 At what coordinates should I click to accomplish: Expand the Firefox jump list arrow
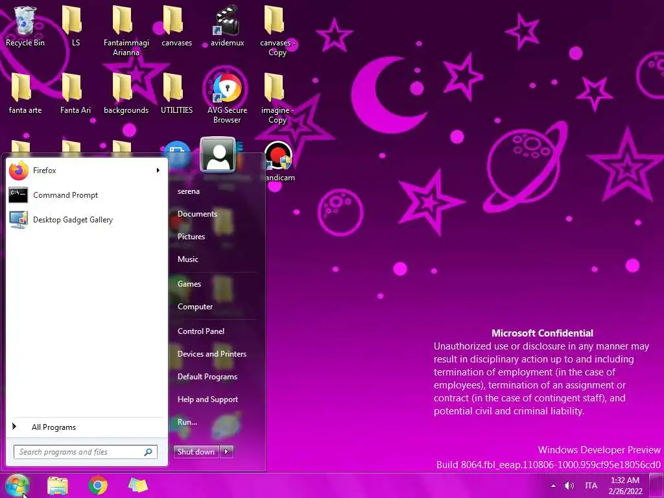point(158,171)
